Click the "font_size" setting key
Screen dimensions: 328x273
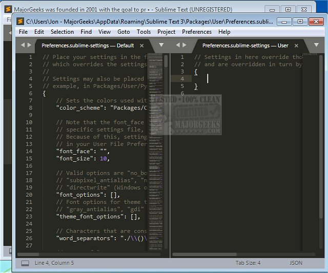click(75, 159)
